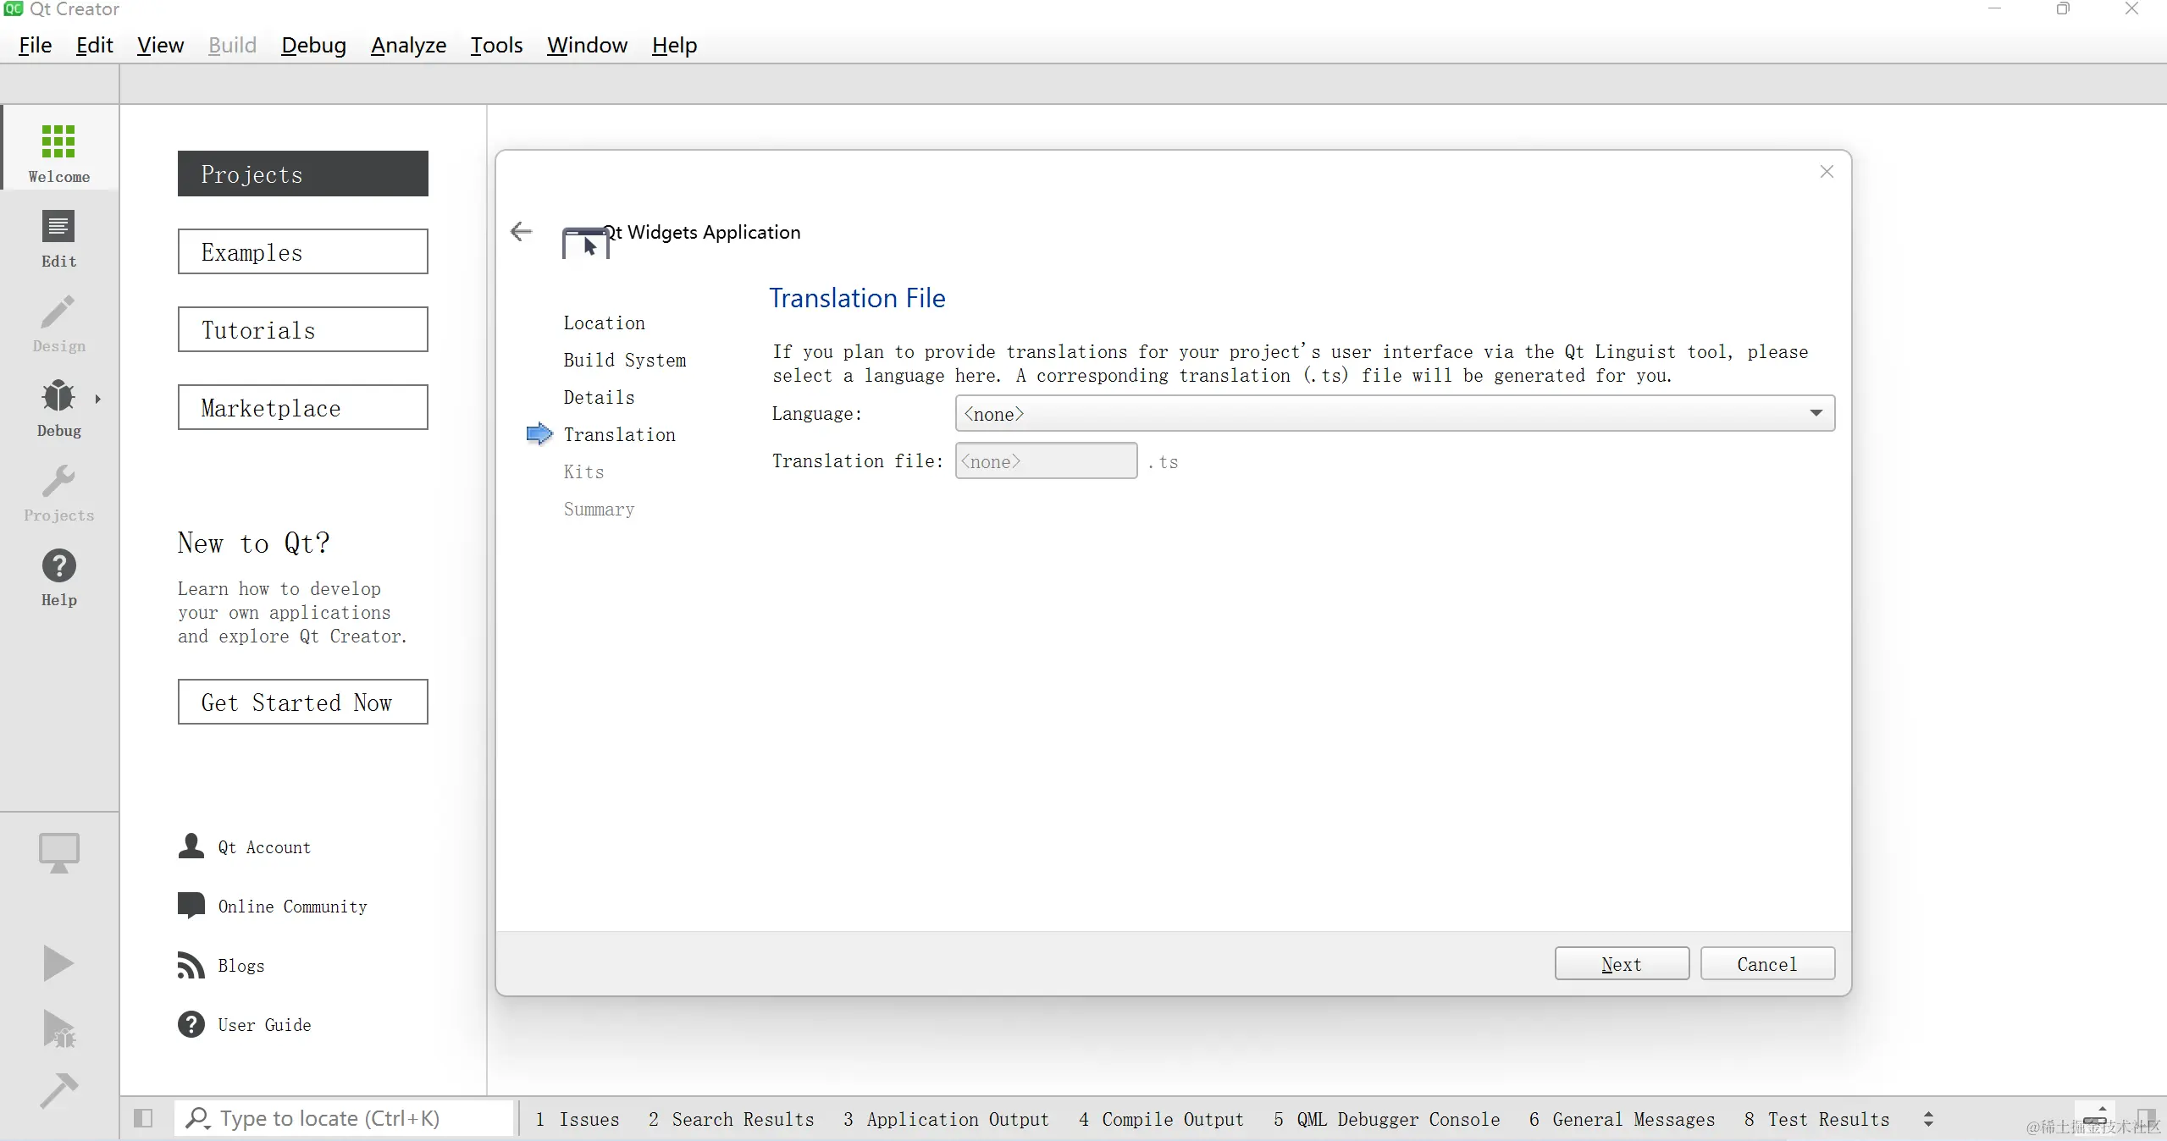The height and width of the screenshot is (1141, 2167).
Task: Open output panes up-down selector arrows
Action: [x=1928, y=1119]
